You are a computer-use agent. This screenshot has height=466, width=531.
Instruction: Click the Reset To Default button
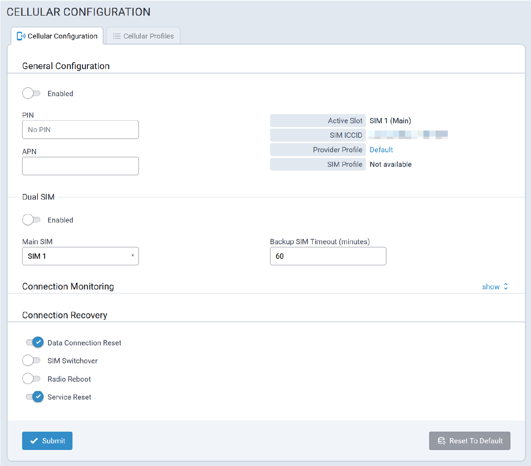[x=470, y=441]
